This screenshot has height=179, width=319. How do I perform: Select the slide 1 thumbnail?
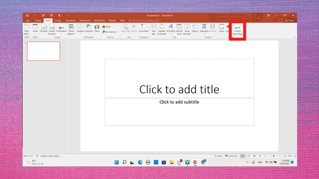tap(43, 51)
